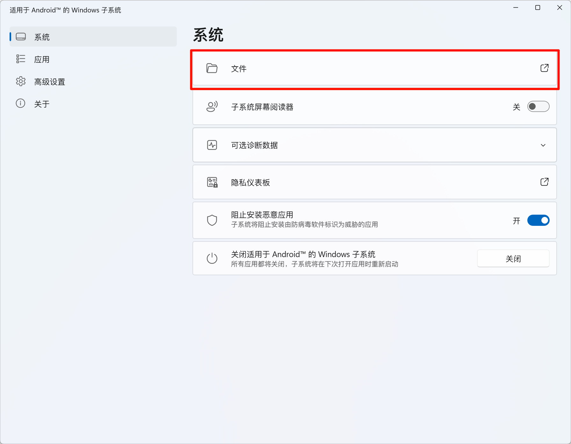Go to the 应用 sidebar page
The width and height of the screenshot is (571, 444).
click(x=42, y=59)
